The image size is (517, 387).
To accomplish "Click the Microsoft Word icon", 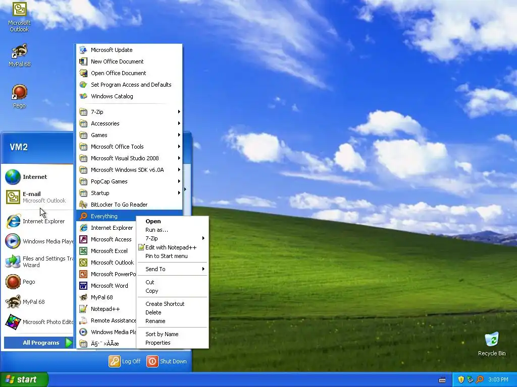I will [x=83, y=286].
